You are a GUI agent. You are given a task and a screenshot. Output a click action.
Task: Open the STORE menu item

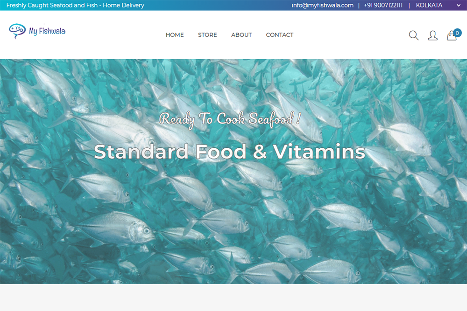tap(207, 35)
